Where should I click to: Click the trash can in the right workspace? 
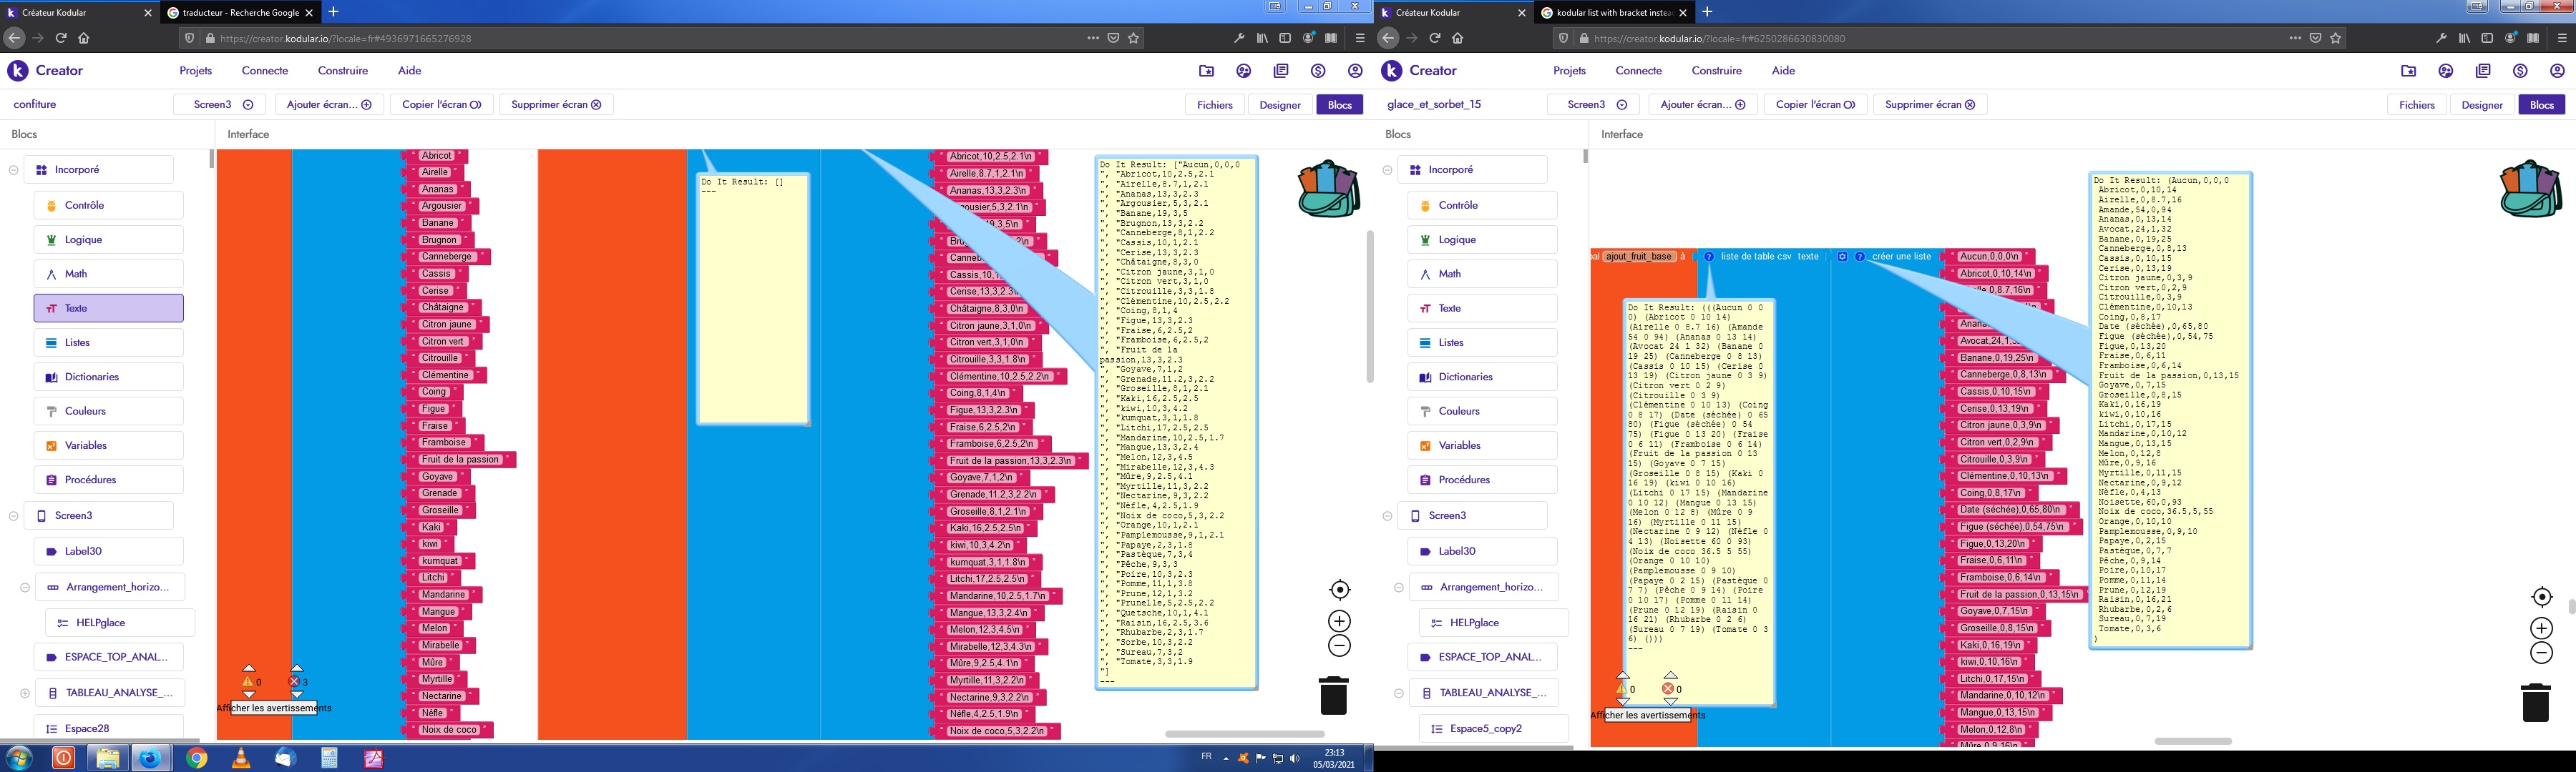[2535, 702]
